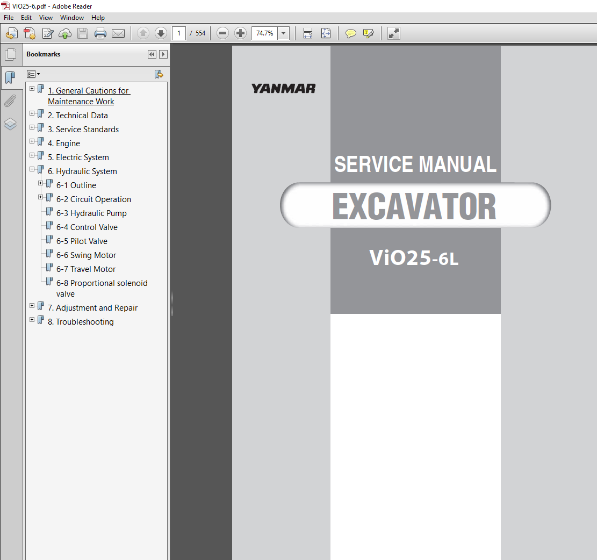This screenshot has height=560, width=597.
Task: Jump to 6-4 Control Valve bookmark
Action: (x=87, y=227)
